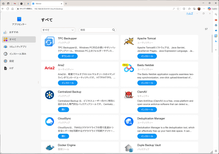The height and width of the screenshot is (154, 219).
Task: Open CloudSync with 開く button
Action: (64, 136)
